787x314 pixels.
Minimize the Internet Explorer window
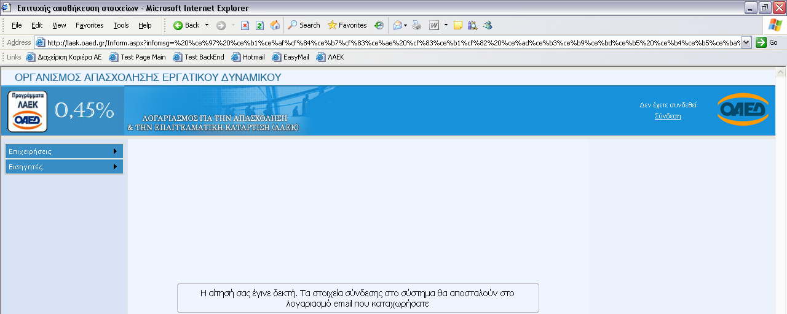tap(751, 8)
